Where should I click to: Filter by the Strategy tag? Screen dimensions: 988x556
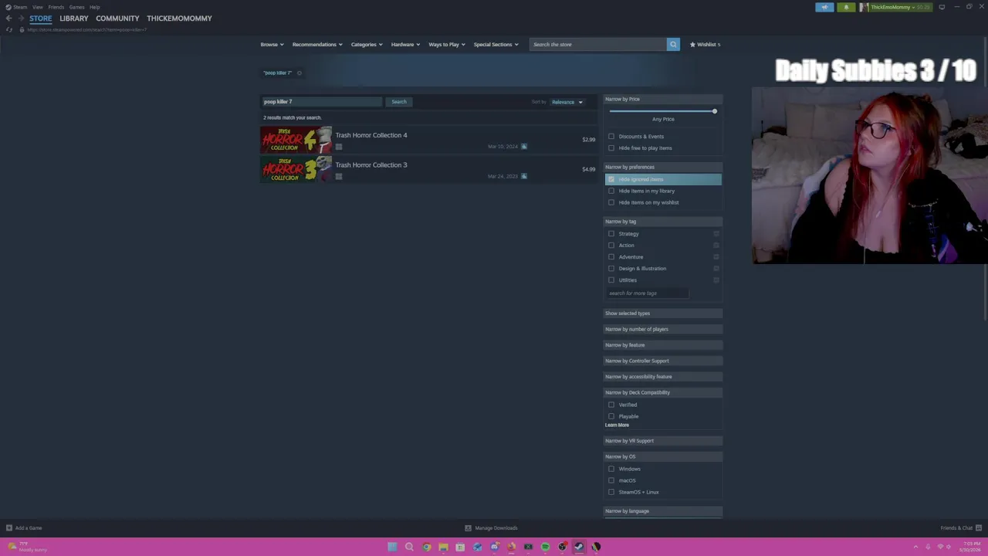(x=611, y=234)
